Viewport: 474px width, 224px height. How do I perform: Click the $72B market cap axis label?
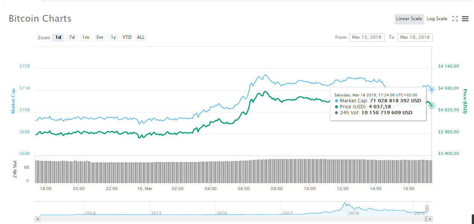[x=24, y=66]
